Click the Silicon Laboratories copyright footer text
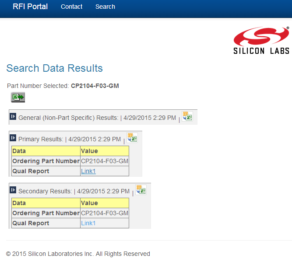This screenshot has width=292, height=262. coord(78,254)
